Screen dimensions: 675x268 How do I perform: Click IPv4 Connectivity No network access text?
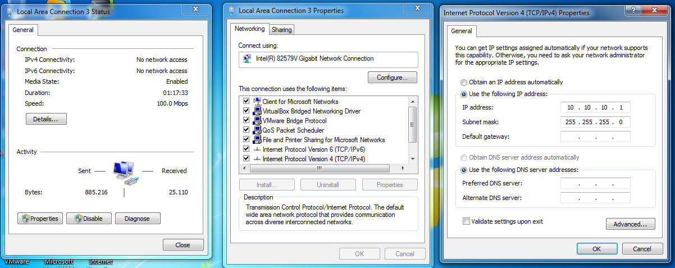coord(162,60)
